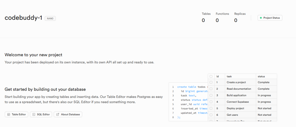Toggle the select-all checkbox in table header
This screenshot has width=296, height=127.
(211, 76)
